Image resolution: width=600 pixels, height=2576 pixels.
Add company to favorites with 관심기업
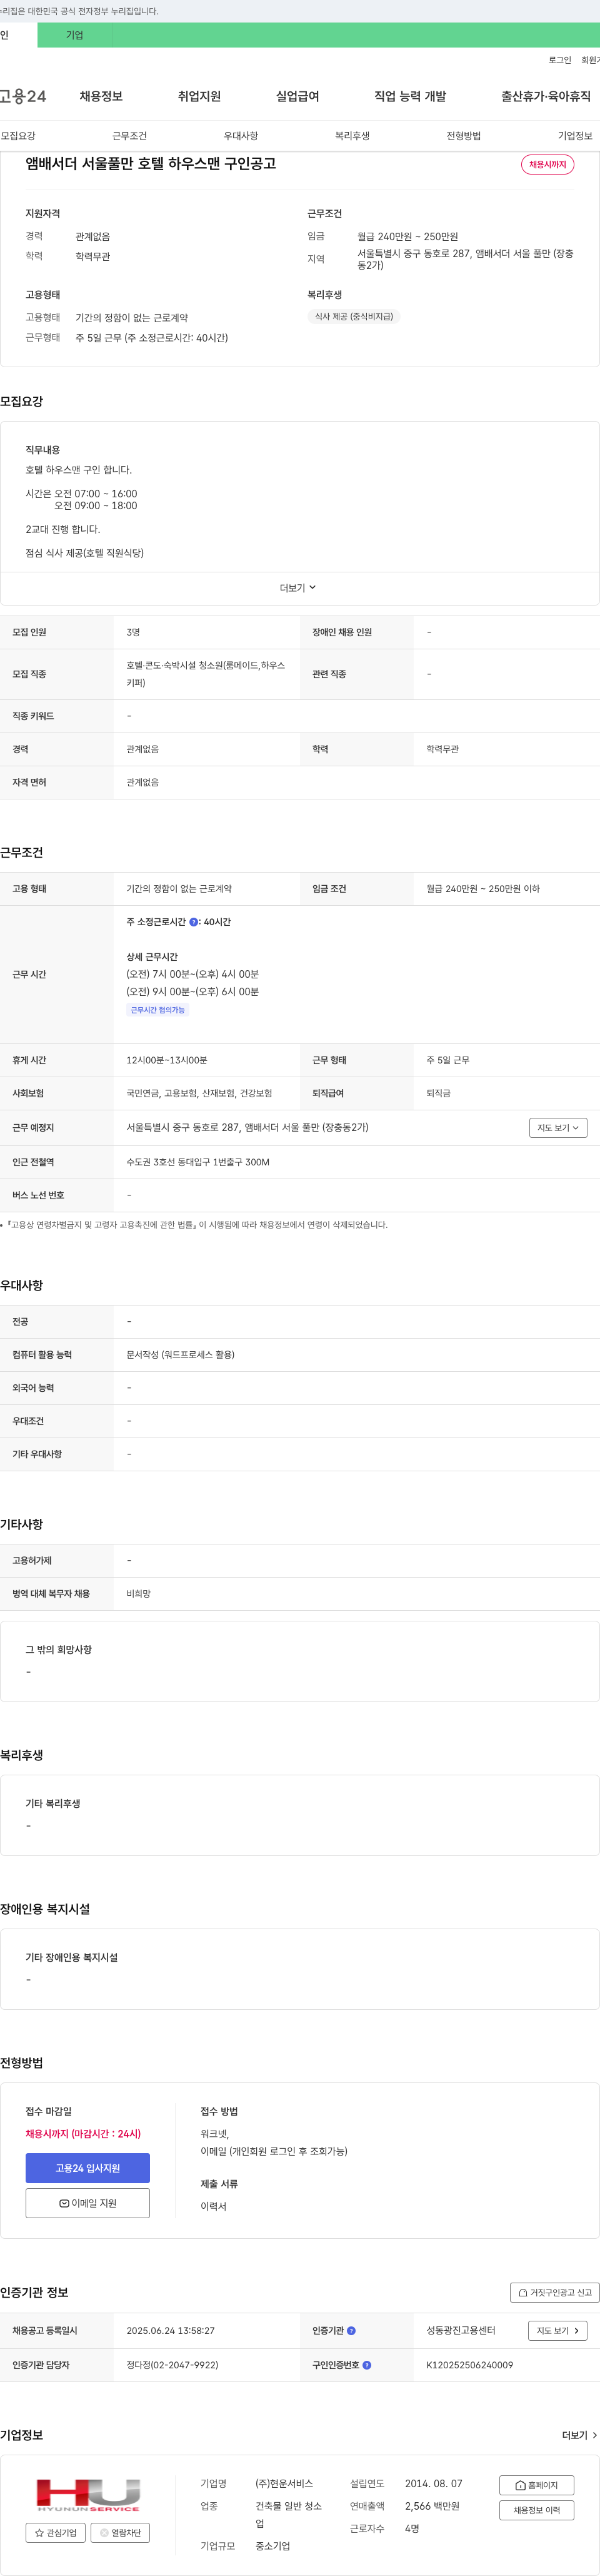(56, 2532)
